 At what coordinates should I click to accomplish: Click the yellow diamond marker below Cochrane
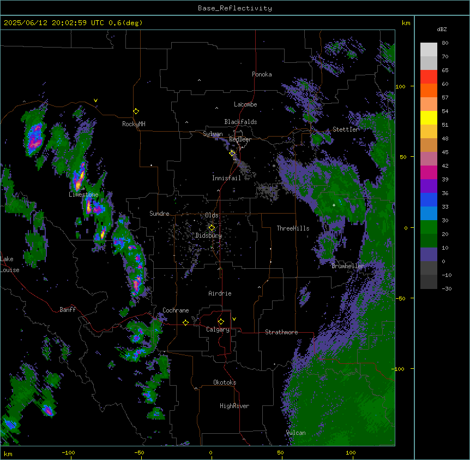pos(185,322)
